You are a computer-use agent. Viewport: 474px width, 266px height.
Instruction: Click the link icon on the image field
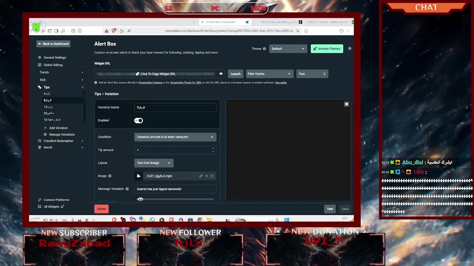click(201, 176)
